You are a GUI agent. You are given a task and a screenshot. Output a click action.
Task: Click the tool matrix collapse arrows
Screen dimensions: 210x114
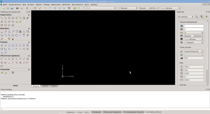[15, 86]
